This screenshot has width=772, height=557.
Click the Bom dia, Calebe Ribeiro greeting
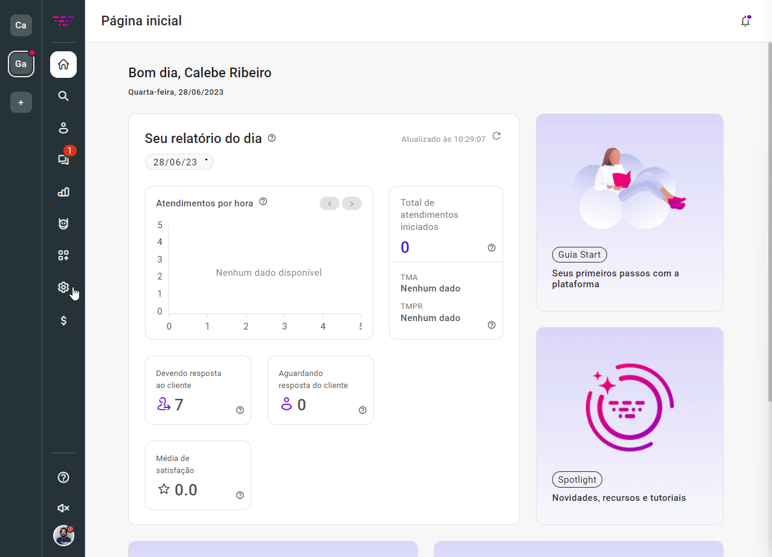(x=200, y=73)
